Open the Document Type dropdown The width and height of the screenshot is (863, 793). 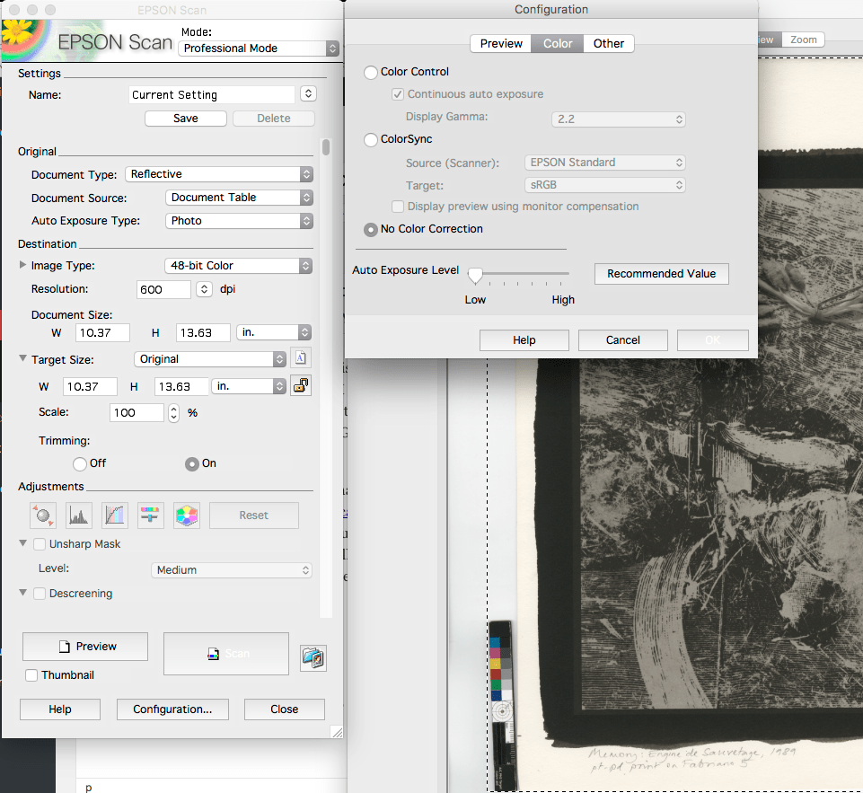[219, 174]
